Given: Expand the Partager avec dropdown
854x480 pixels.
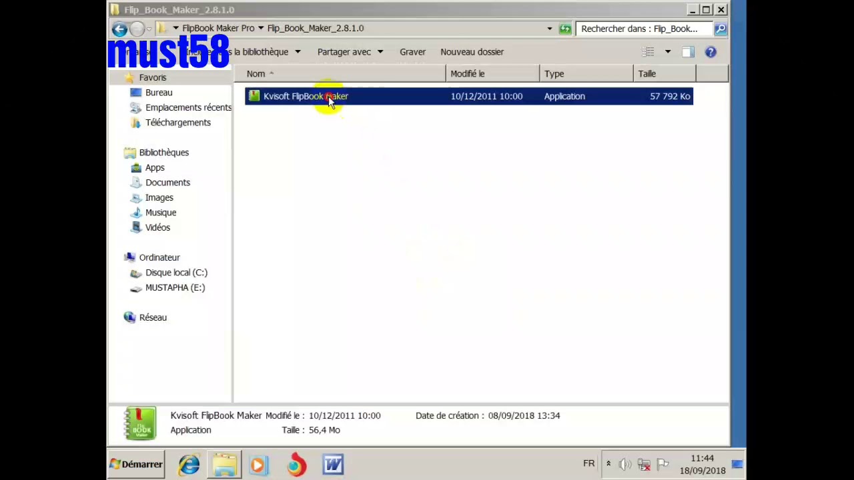Looking at the screenshot, I should click(380, 52).
